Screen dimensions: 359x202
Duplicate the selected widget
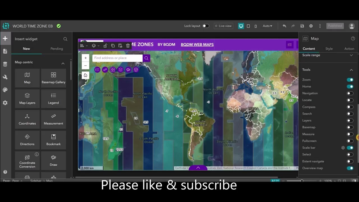(x=113, y=46)
